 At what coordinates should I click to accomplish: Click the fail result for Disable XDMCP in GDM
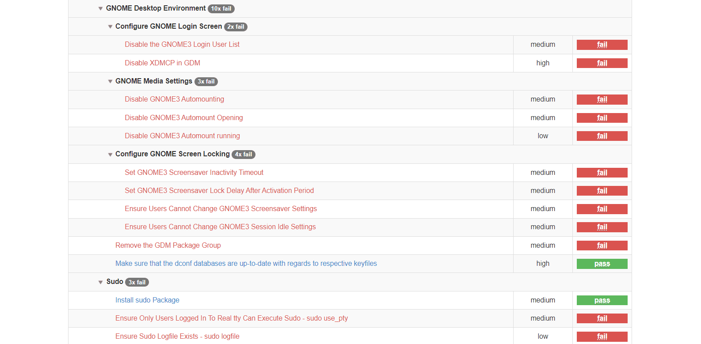[602, 63]
